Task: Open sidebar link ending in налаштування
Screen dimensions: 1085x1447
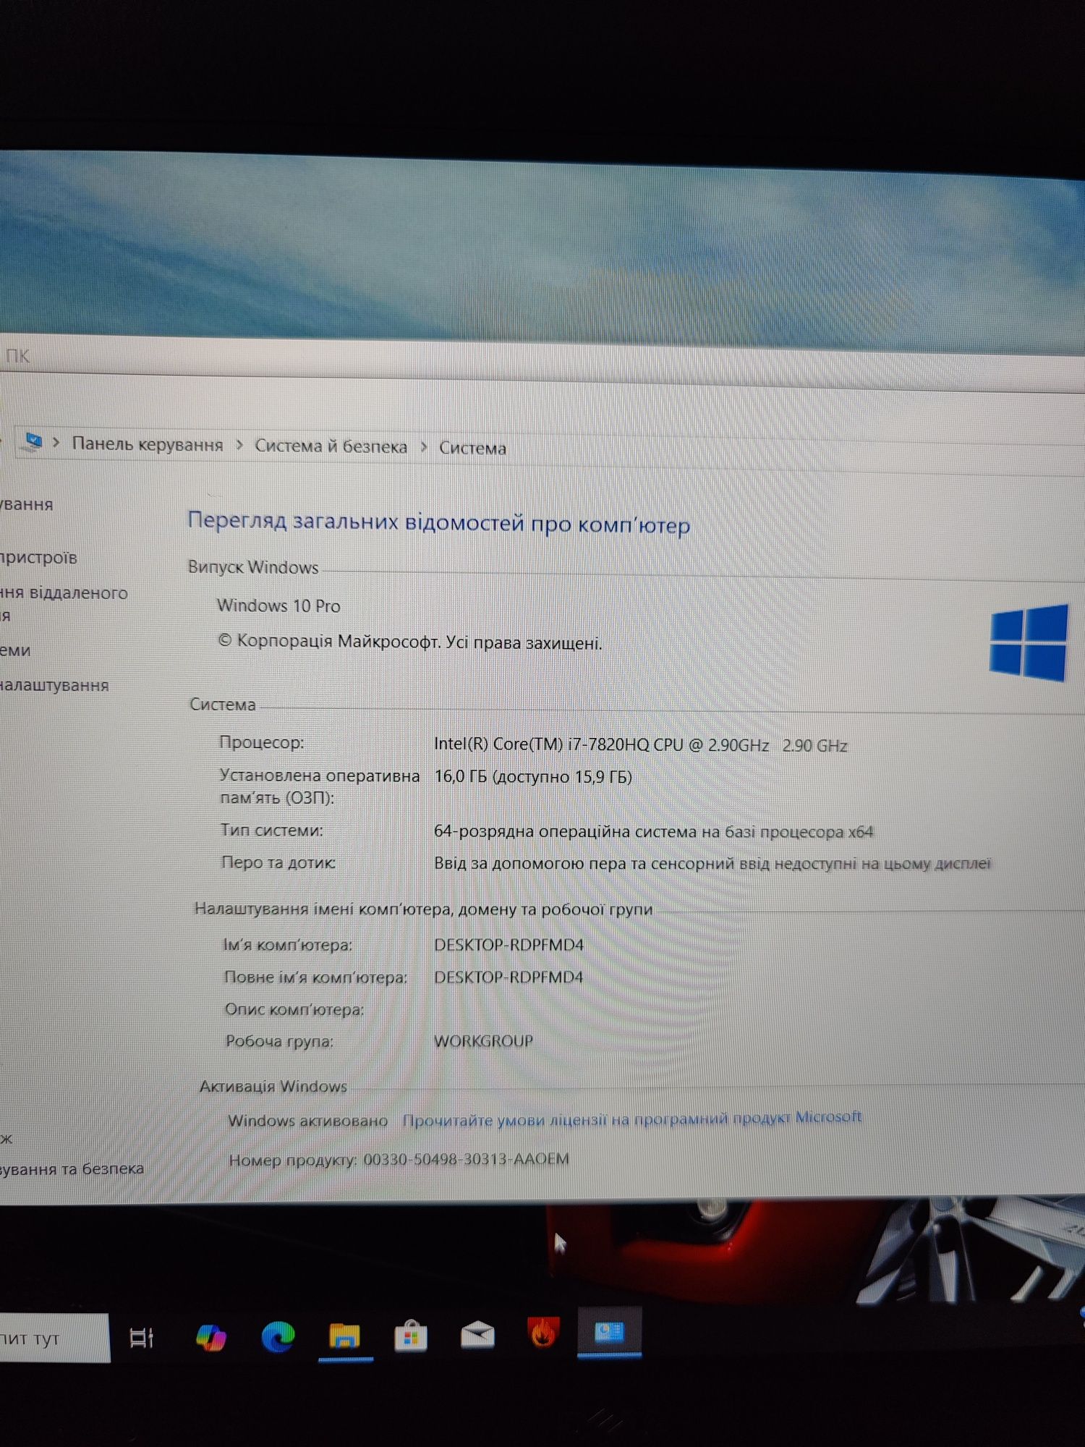Action: (54, 685)
